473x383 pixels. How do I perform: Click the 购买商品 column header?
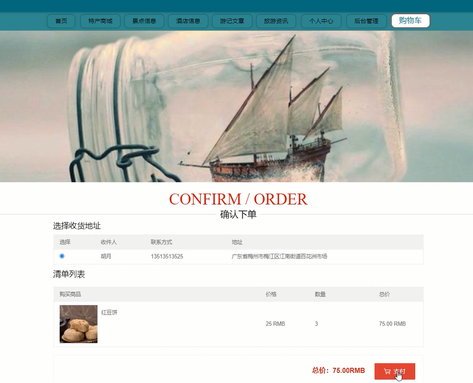click(x=70, y=294)
